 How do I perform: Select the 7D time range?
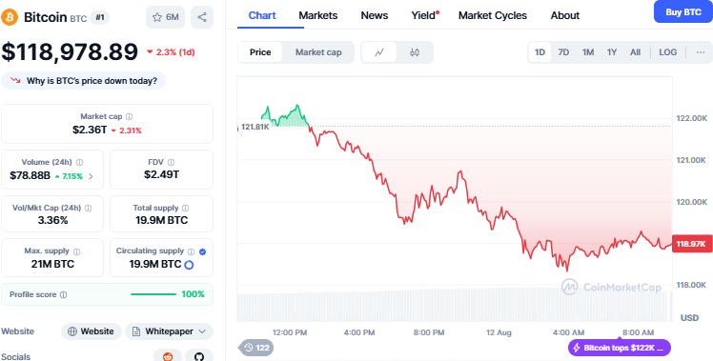563,52
